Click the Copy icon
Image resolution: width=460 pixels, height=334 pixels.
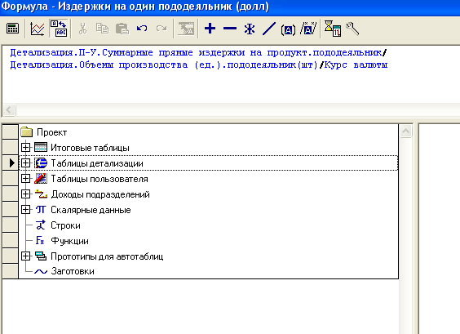pyautogui.click(x=103, y=29)
